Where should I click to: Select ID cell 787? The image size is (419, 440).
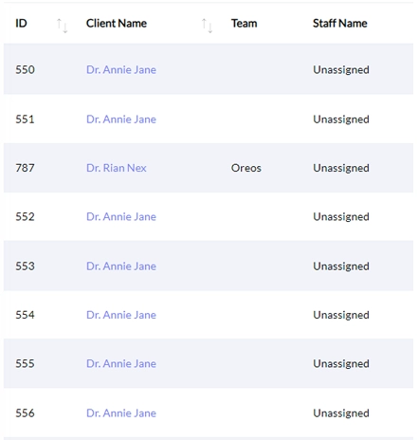pyautogui.click(x=25, y=168)
